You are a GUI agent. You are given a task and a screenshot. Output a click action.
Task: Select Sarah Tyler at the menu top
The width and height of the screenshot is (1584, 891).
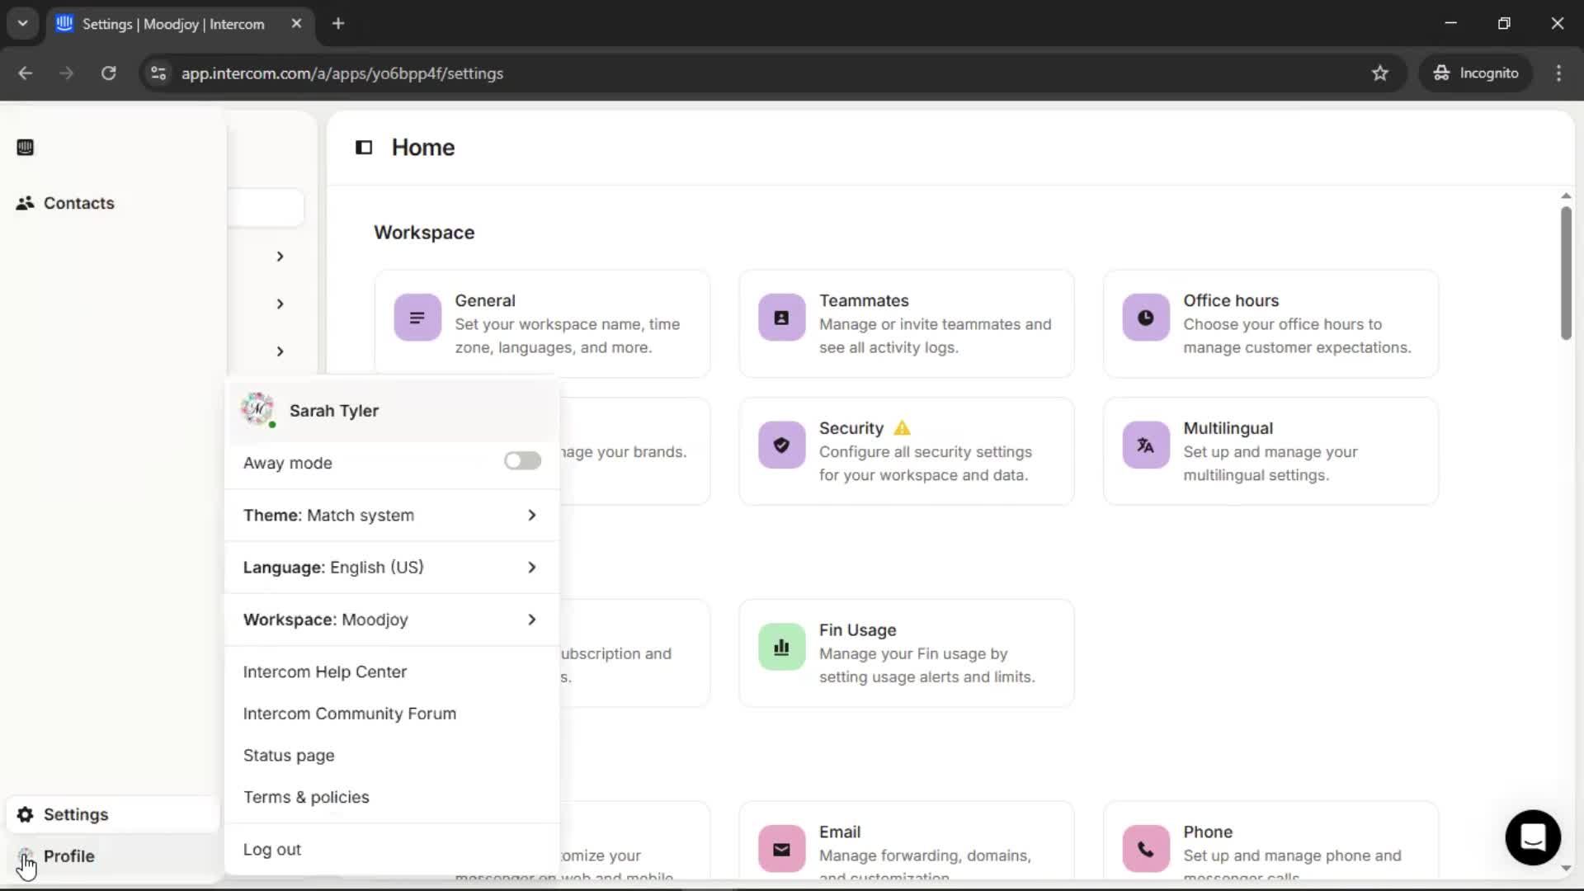(392, 411)
